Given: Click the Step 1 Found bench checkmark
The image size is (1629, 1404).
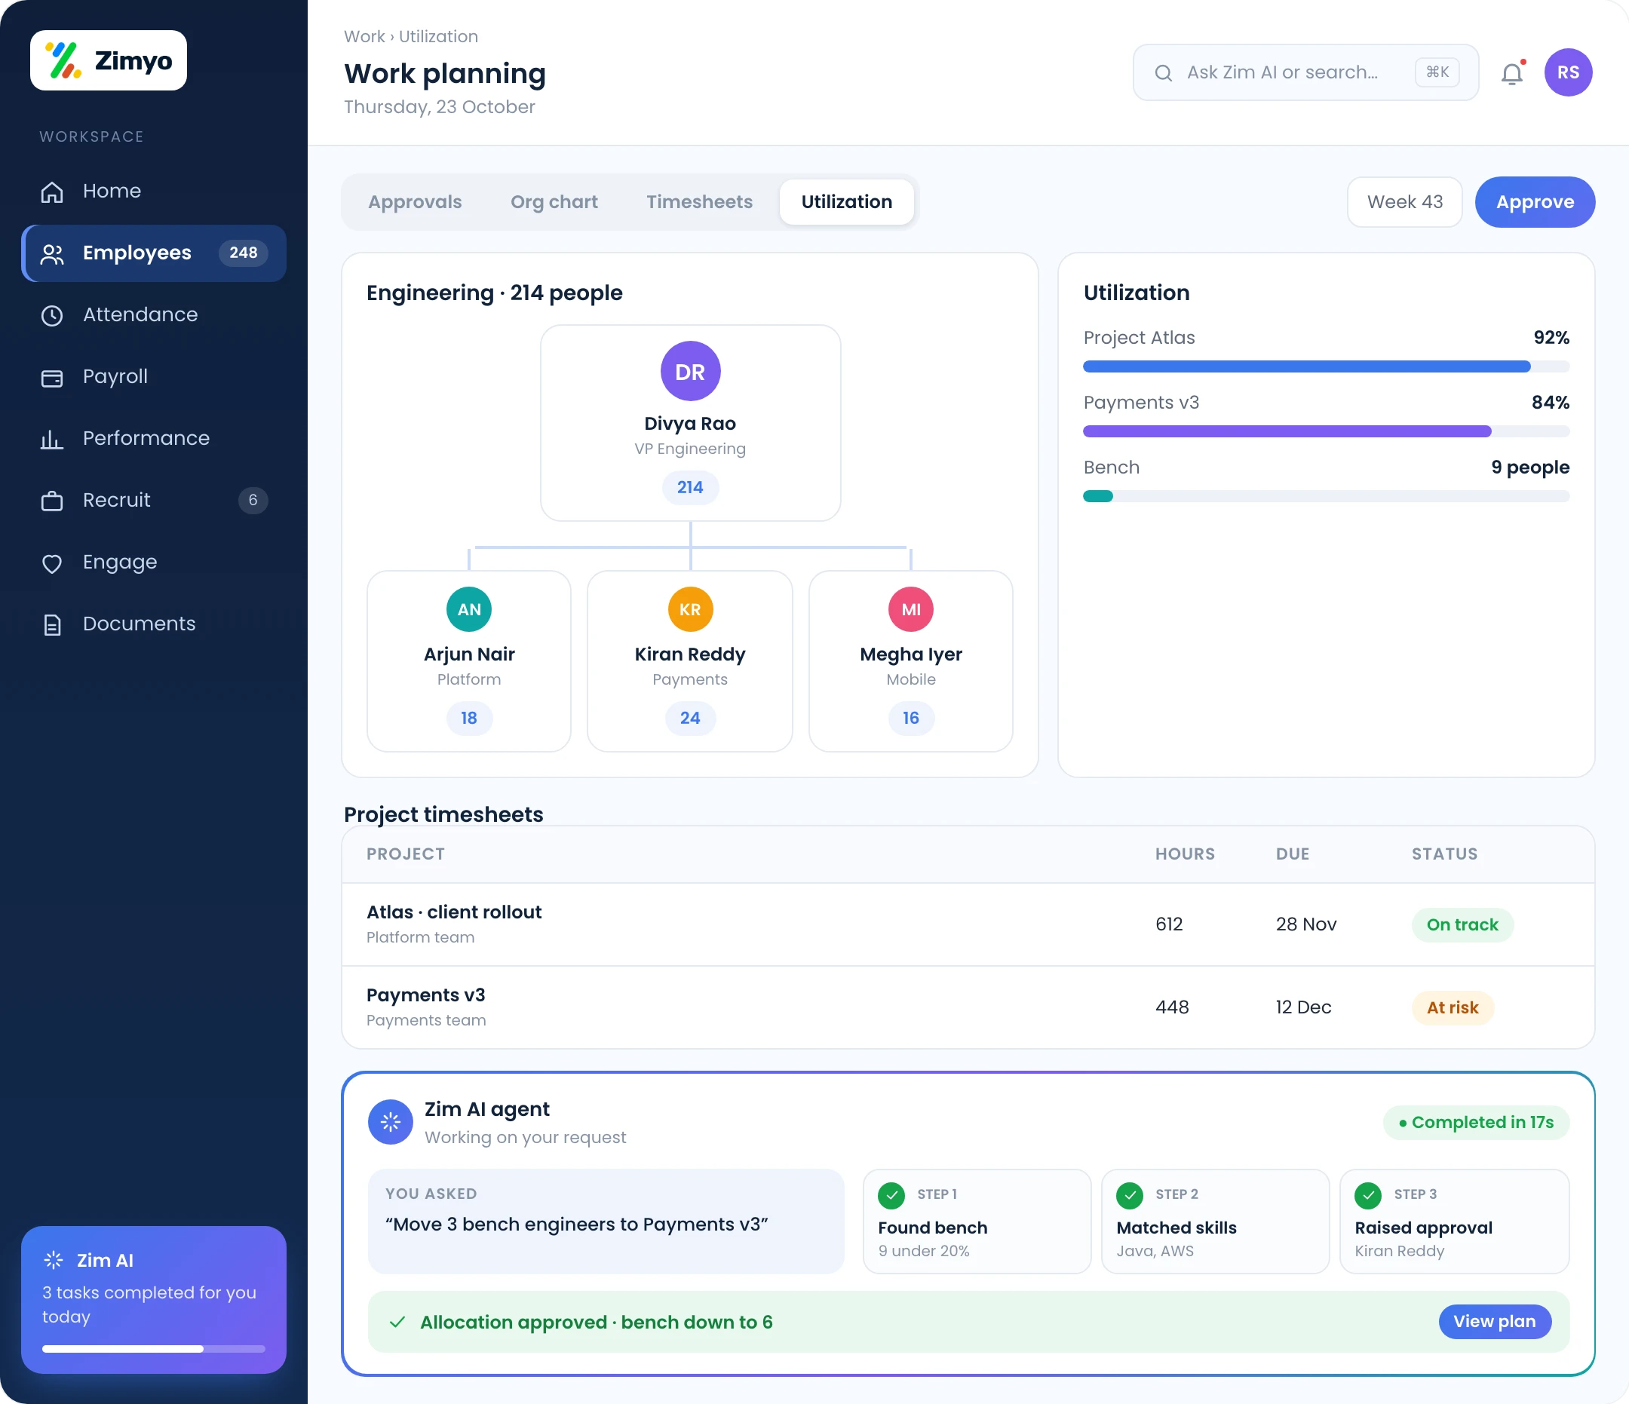Looking at the screenshot, I should point(891,1196).
